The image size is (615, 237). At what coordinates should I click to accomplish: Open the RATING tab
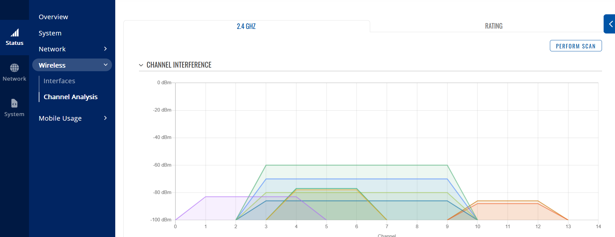coord(494,26)
